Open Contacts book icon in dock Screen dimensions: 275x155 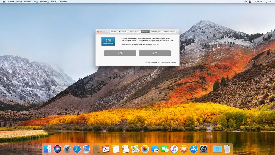coord(96,149)
